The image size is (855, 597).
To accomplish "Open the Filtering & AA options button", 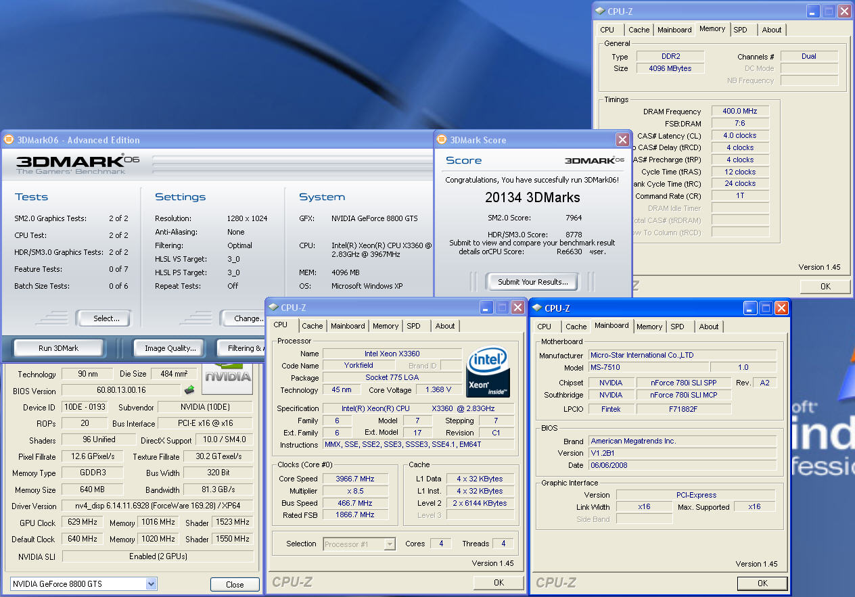I will 241,348.
